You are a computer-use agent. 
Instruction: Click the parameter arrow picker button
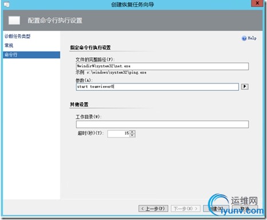(245, 87)
